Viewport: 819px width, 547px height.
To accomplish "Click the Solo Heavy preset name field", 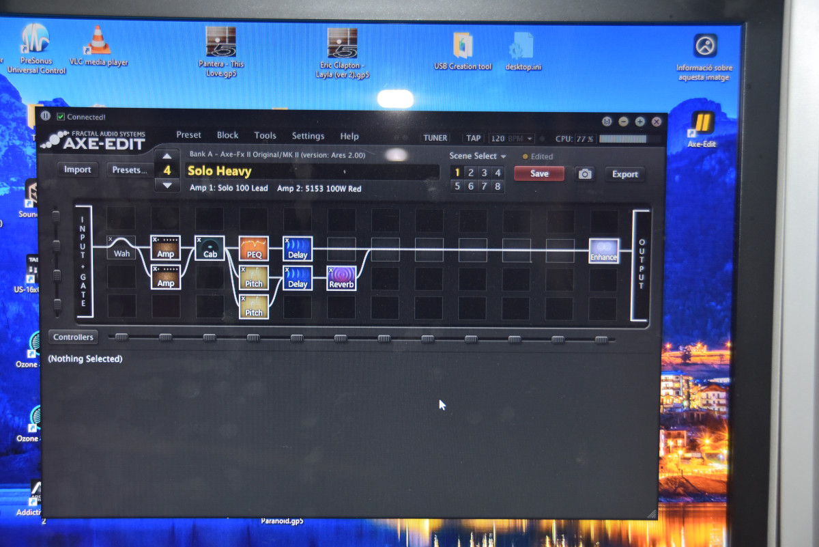I will pos(311,171).
